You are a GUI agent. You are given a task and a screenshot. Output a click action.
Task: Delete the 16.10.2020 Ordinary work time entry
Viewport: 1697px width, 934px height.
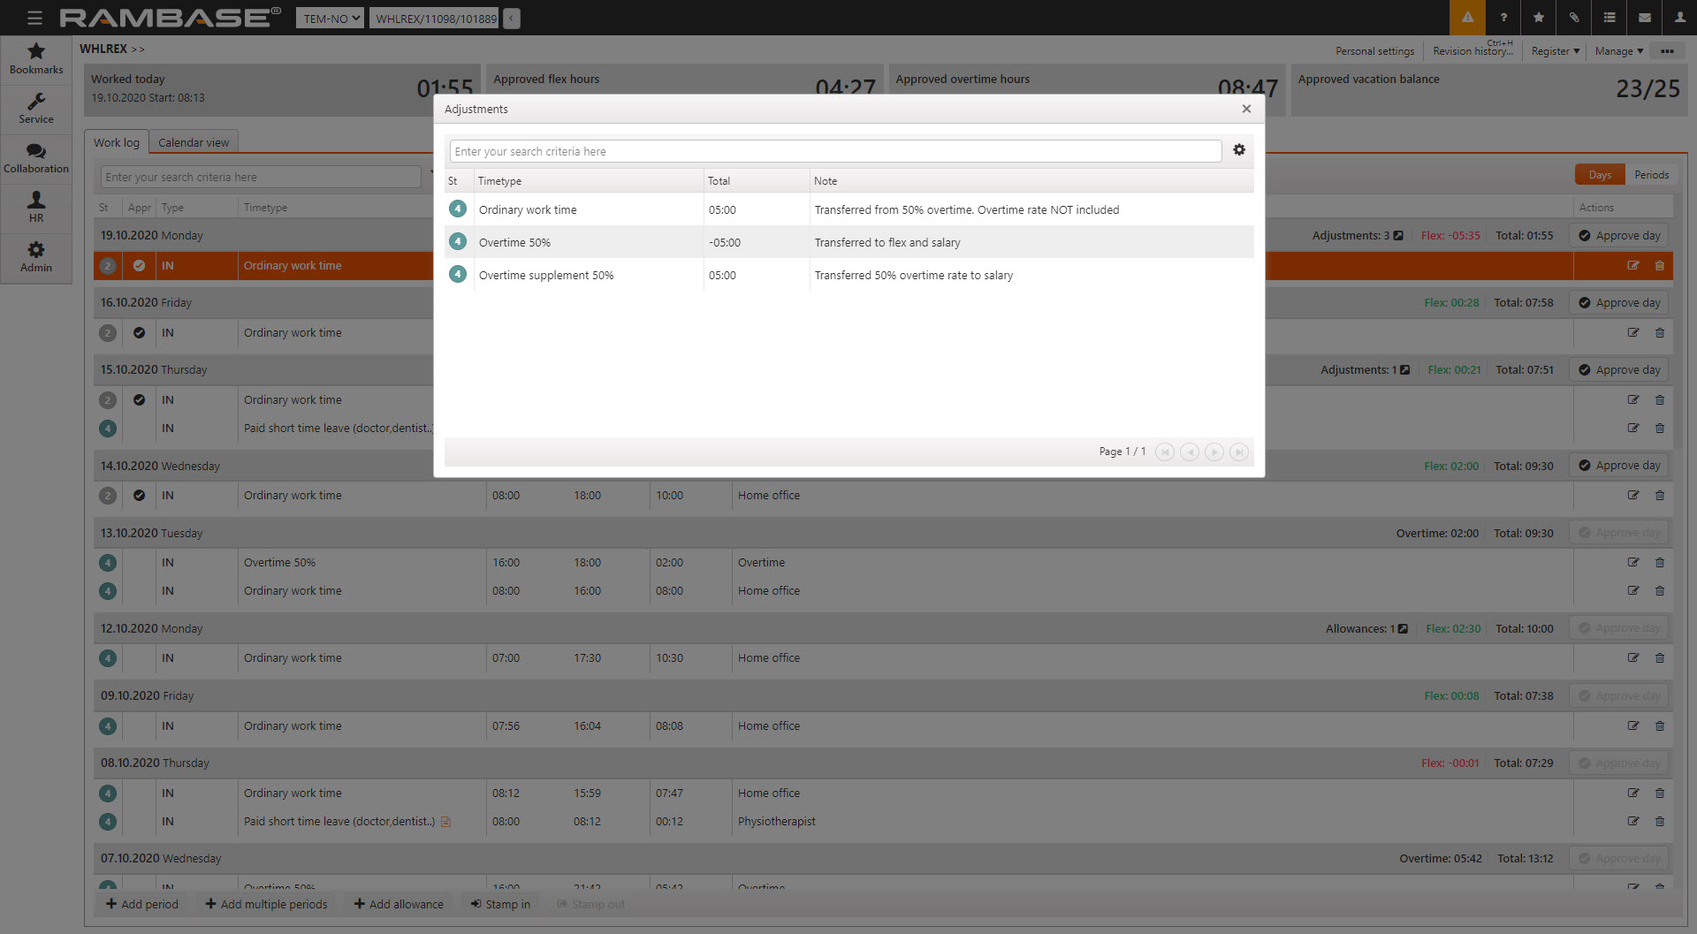pos(1660,333)
